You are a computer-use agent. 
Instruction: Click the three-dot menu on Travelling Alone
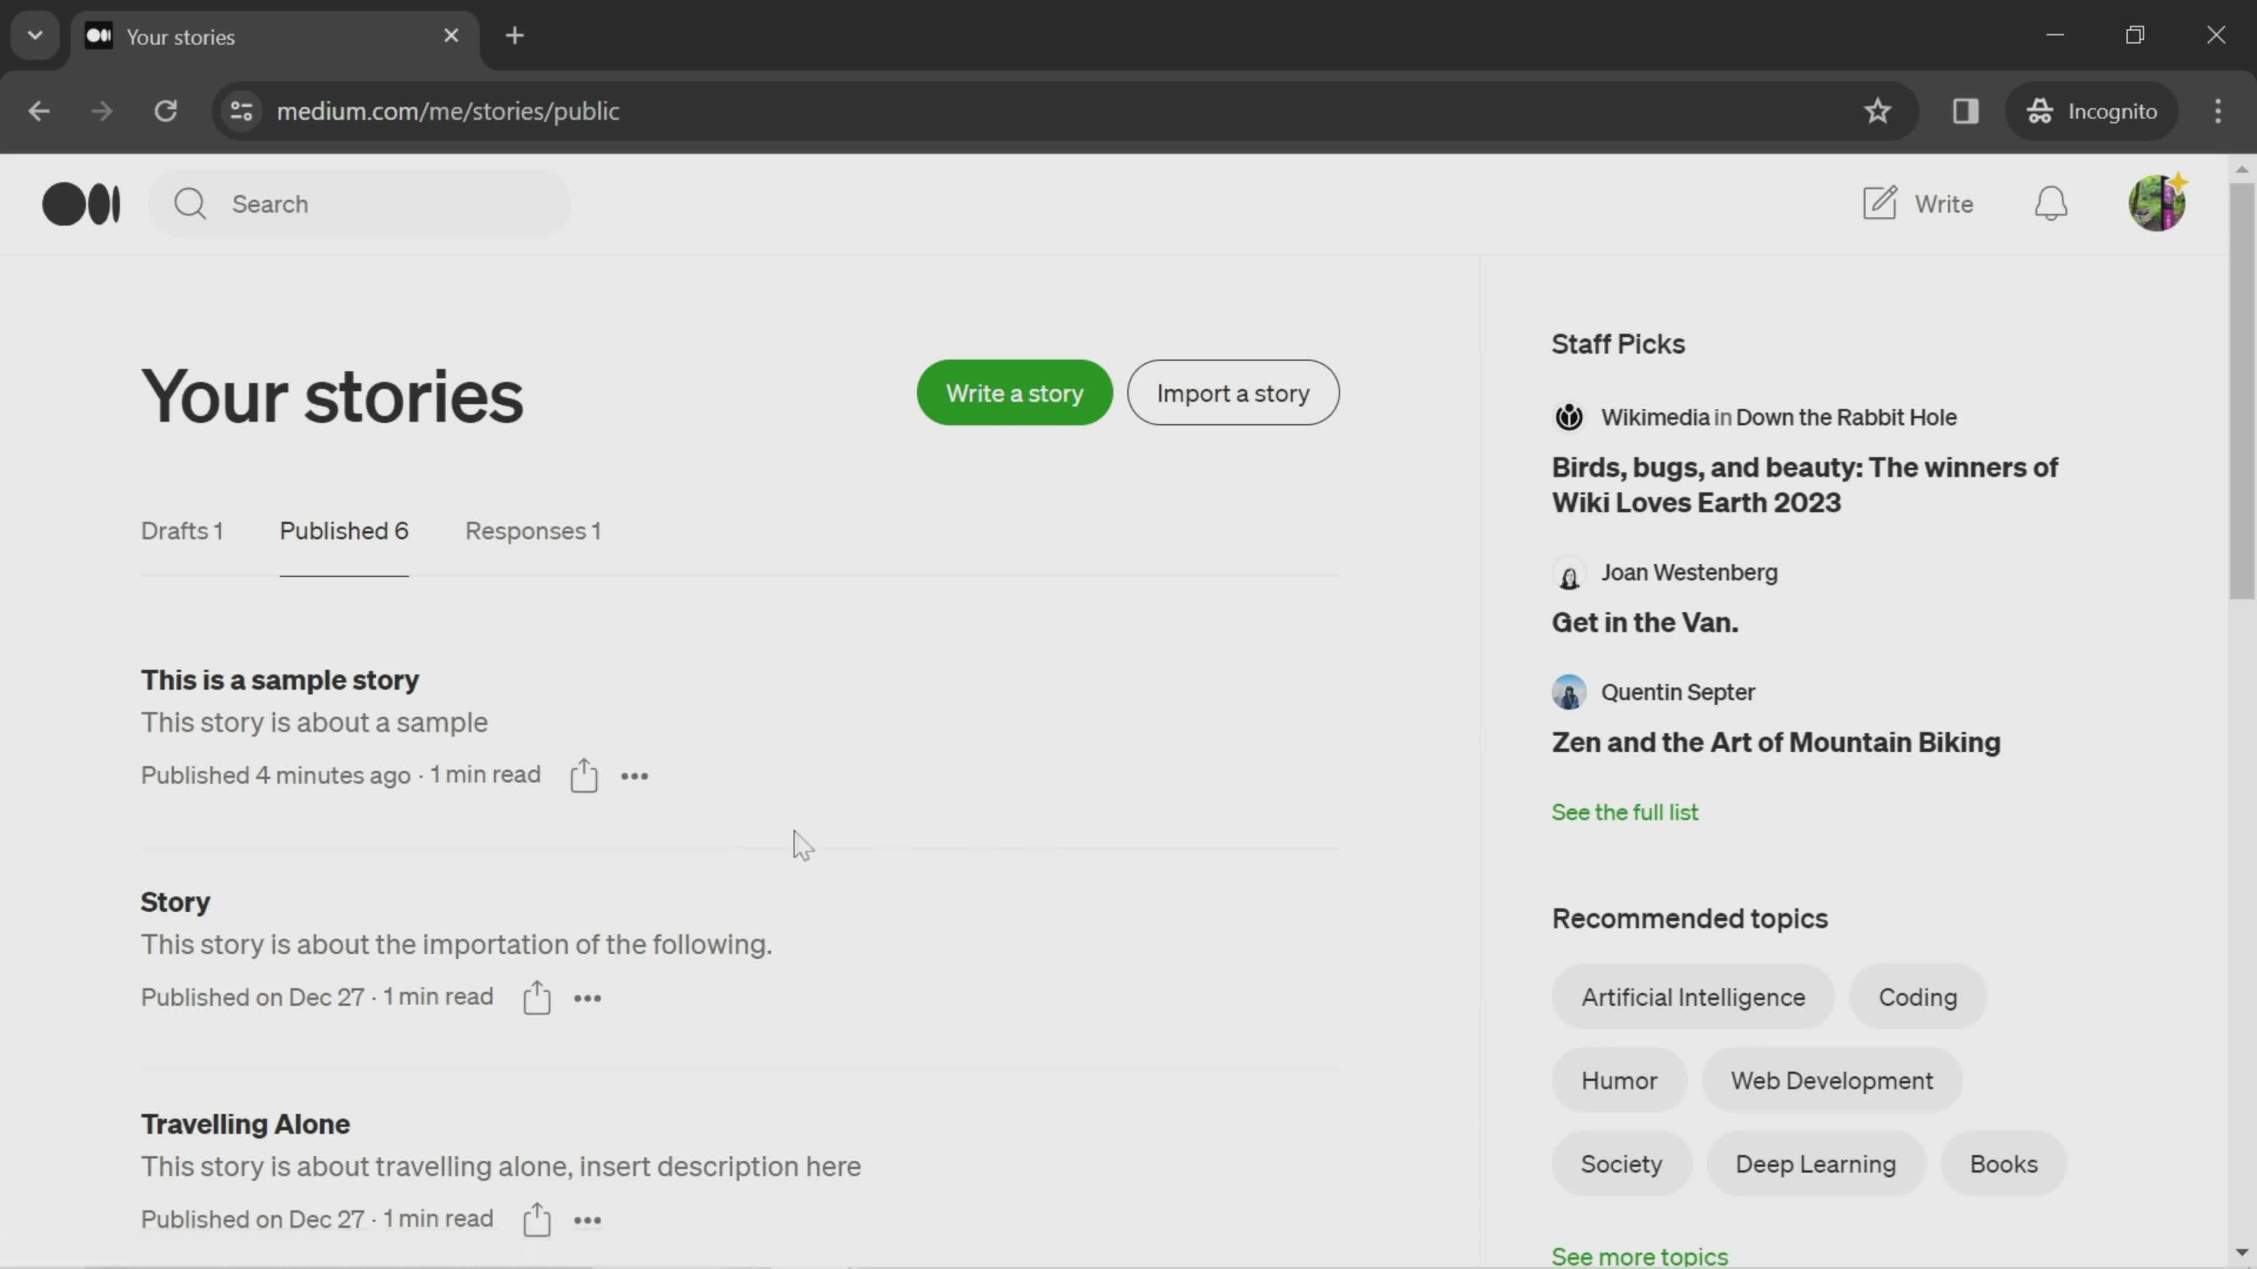point(588,1220)
